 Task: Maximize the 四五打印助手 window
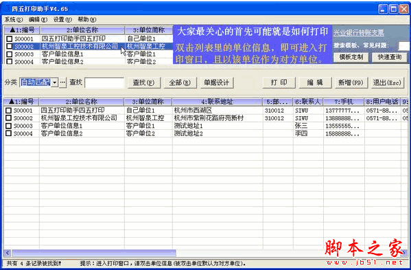pos(393,9)
